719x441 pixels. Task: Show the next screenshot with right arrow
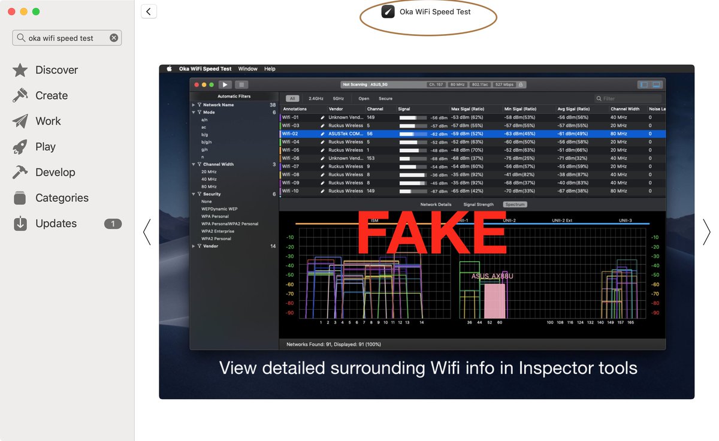point(706,232)
